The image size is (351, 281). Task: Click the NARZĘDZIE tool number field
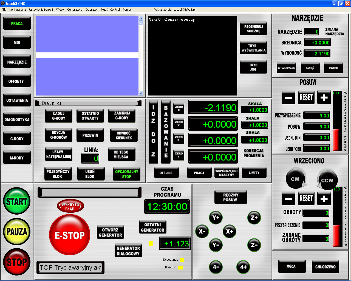click(x=312, y=32)
